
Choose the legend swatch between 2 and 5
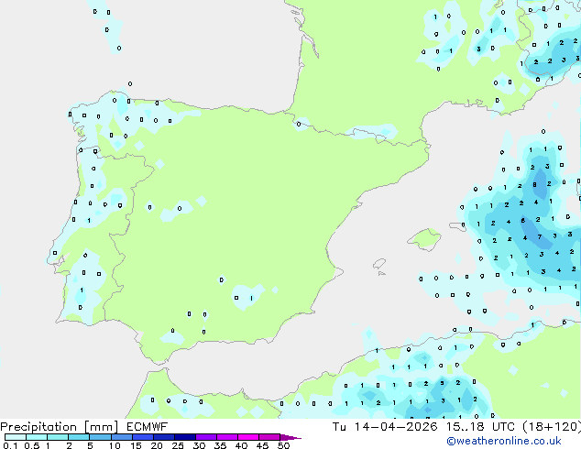click(x=79, y=437)
